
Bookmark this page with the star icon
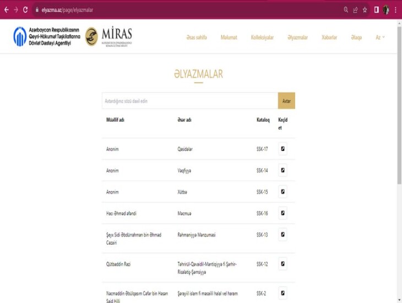[365, 10]
